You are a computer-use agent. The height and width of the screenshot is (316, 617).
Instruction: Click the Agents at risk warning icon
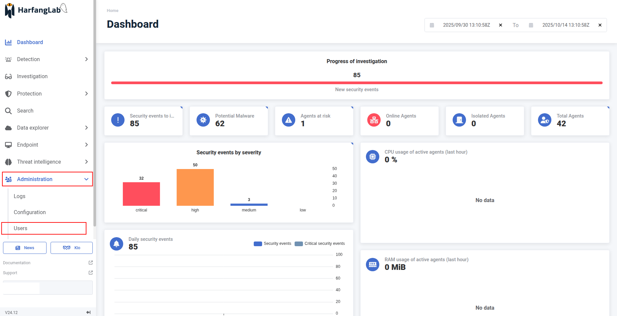(288, 120)
